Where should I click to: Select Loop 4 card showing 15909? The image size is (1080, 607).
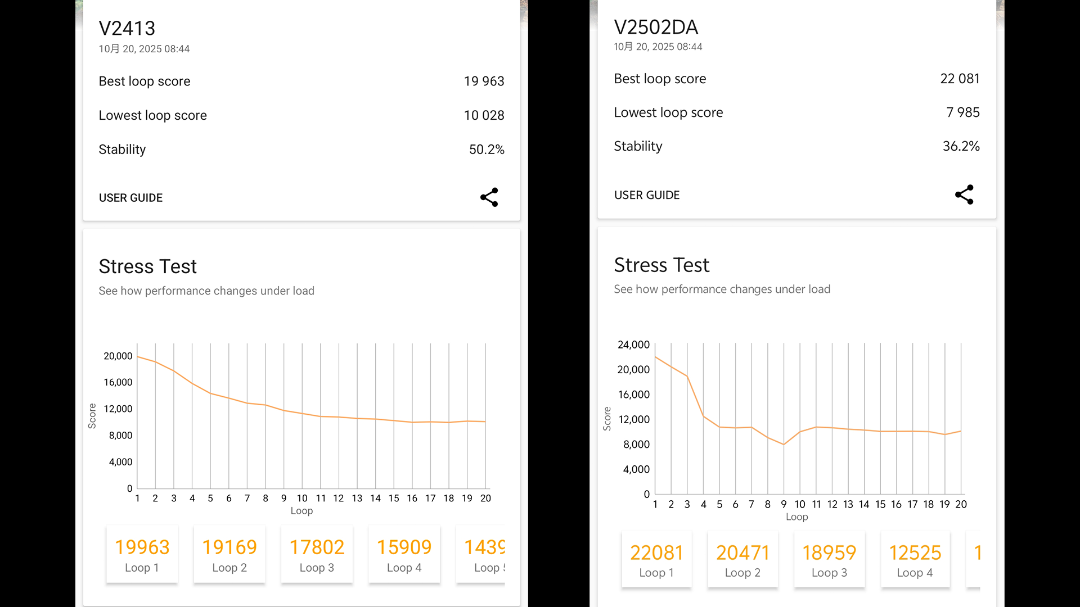click(x=404, y=555)
